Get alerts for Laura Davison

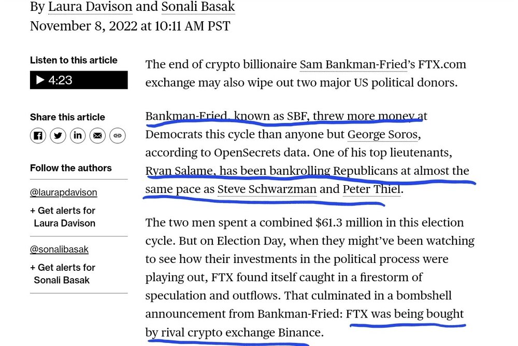click(x=63, y=217)
